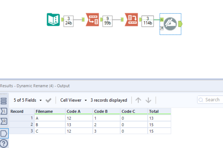The height and width of the screenshot is (148, 223).
Task: Go to next record with down arrow
Action: click(148, 100)
